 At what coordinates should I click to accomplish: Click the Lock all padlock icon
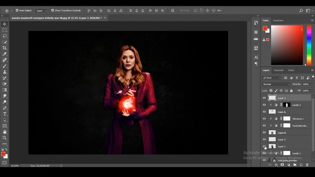[x=291, y=90]
